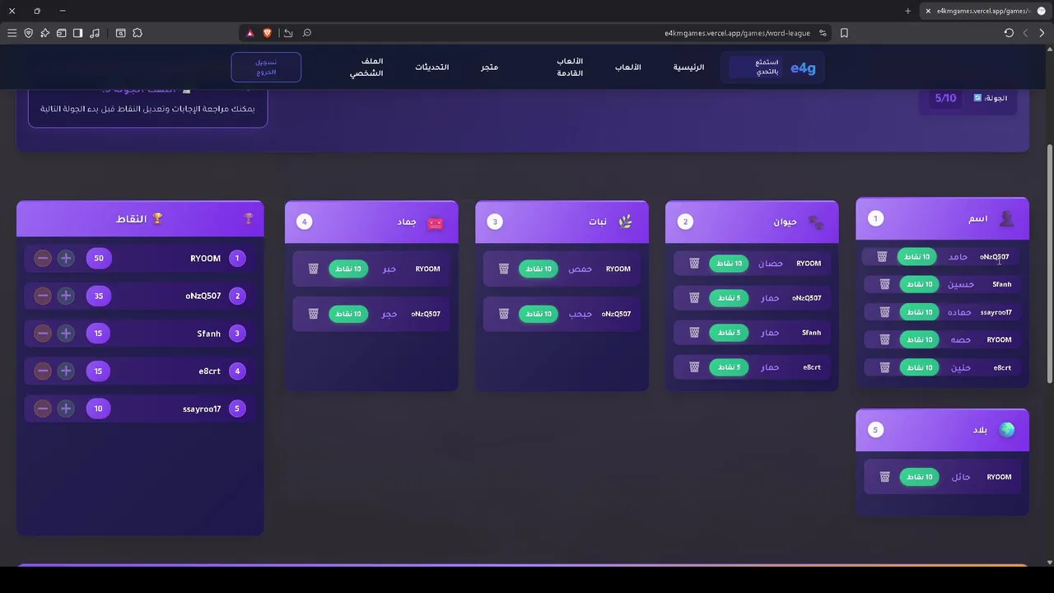Decrease RYOOM's score with minus button
The width and height of the screenshot is (1054, 593).
click(x=43, y=258)
